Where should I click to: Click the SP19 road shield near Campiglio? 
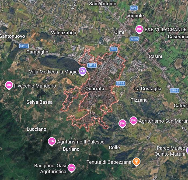pos(24,46)
